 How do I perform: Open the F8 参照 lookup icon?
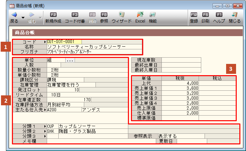[x=104, y=15]
